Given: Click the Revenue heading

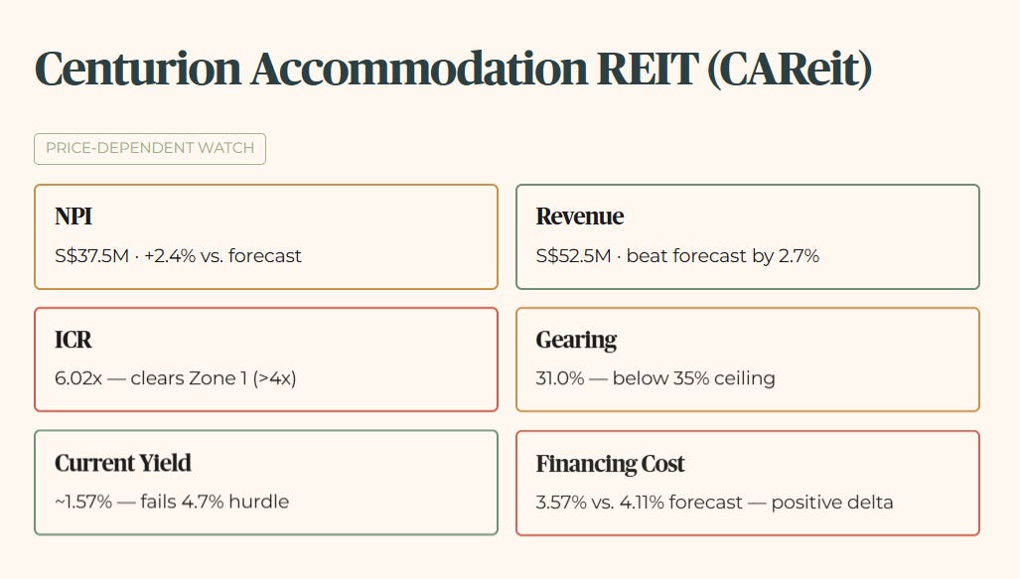Looking at the screenshot, I should (x=580, y=216).
